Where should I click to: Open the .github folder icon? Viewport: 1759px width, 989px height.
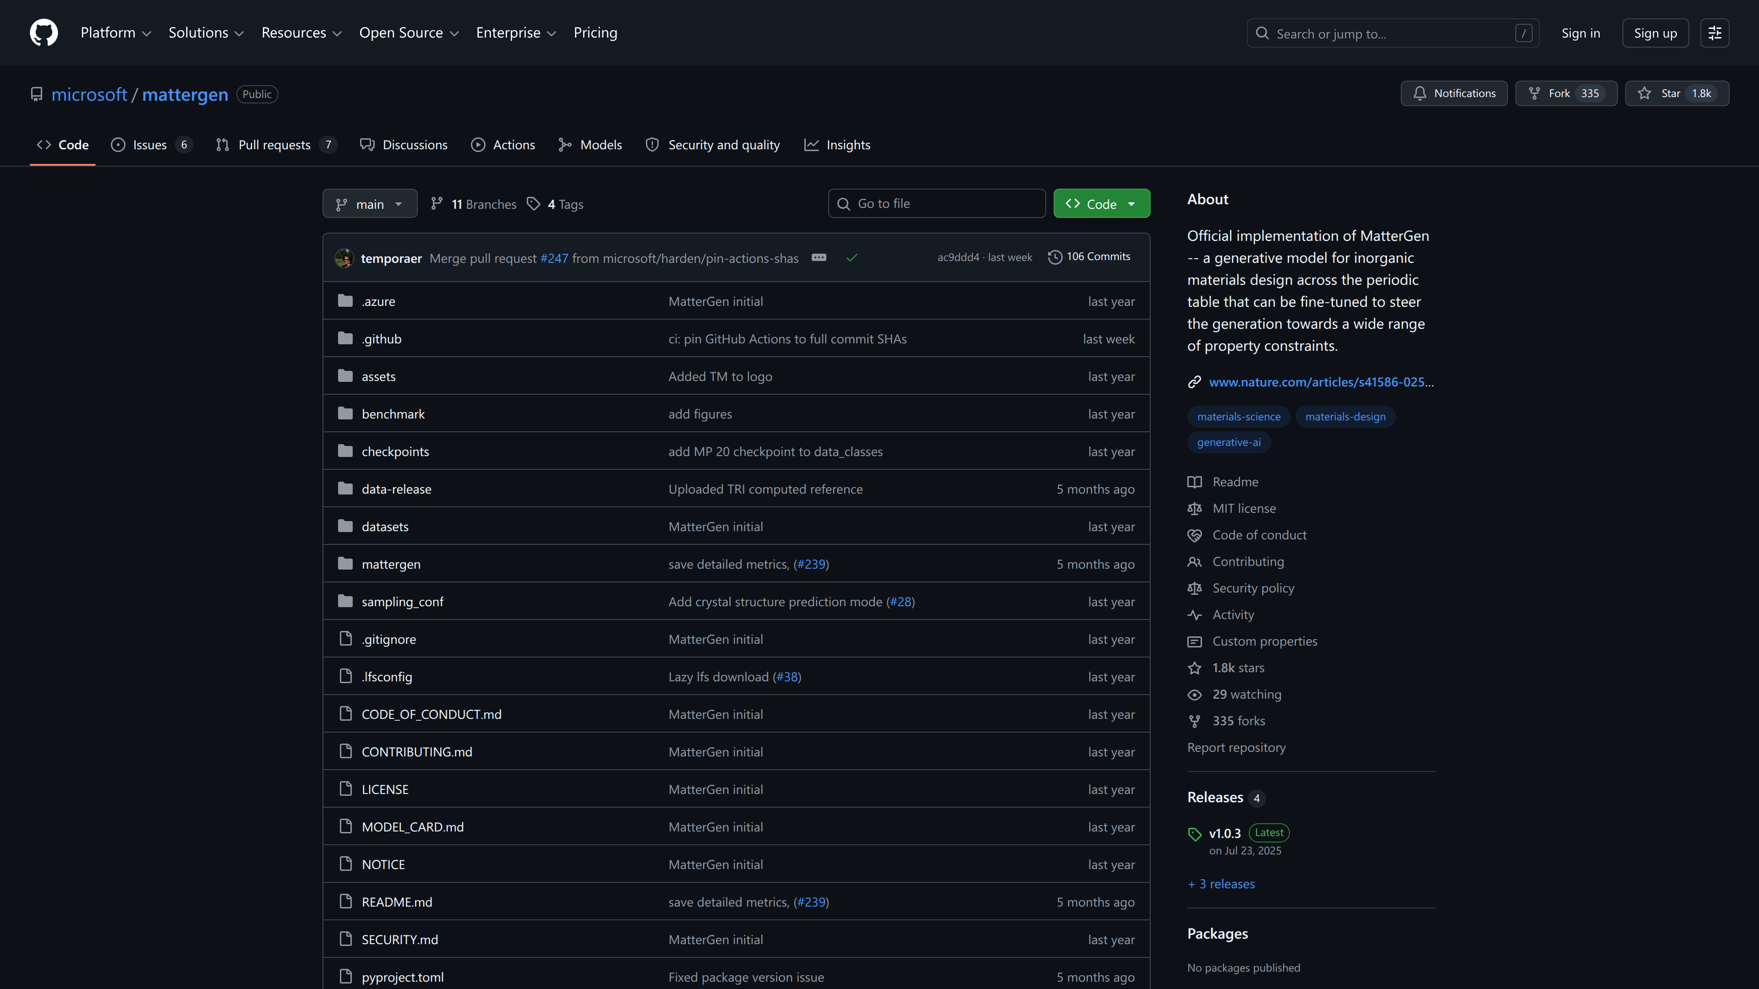pos(345,338)
